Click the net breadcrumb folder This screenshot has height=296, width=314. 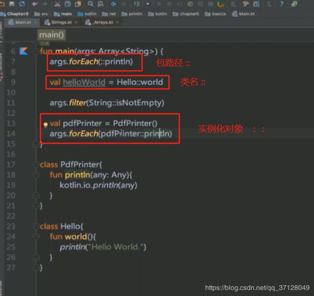click(x=109, y=14)
